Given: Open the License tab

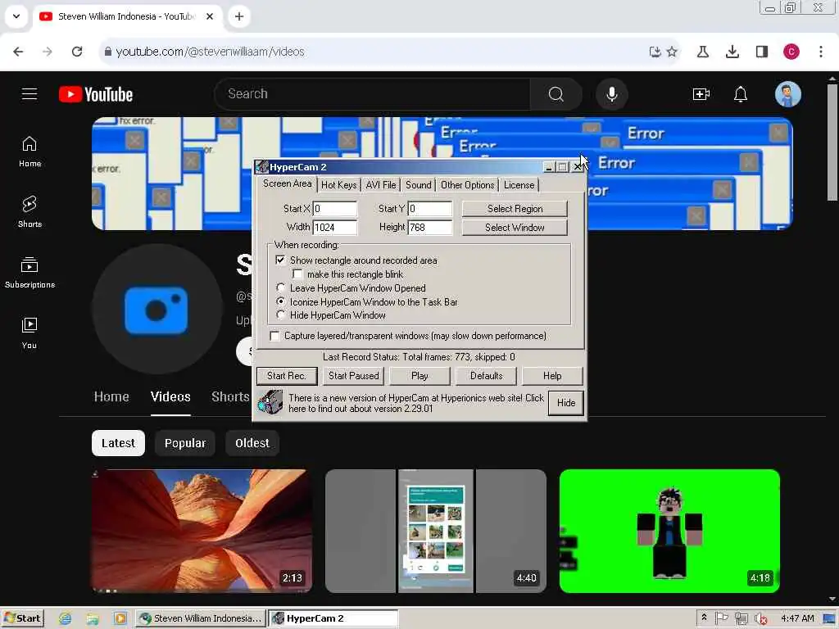Looking at the screenshot, I should click(519, 185).
